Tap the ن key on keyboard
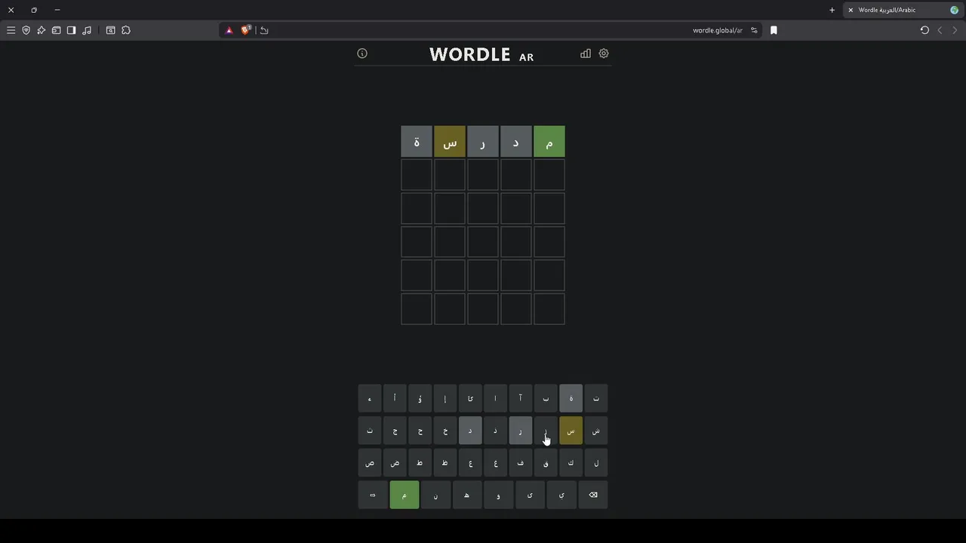Screen dimensions: 966x543 point(435,495)
